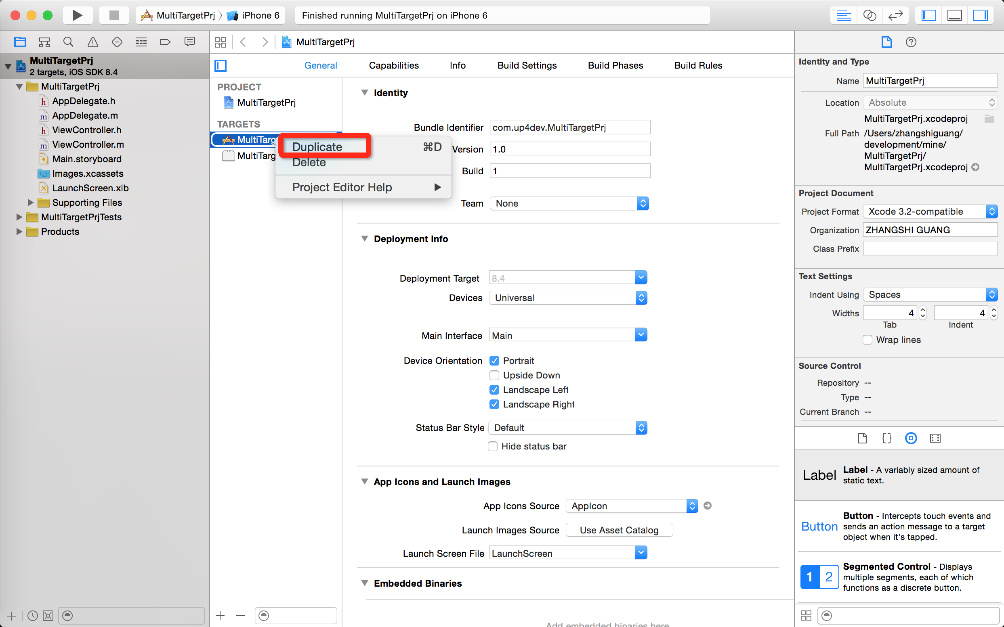The width and height of the screenshot is (1004, 627).
Task: Show the Version editor
Action: [895, 15]
